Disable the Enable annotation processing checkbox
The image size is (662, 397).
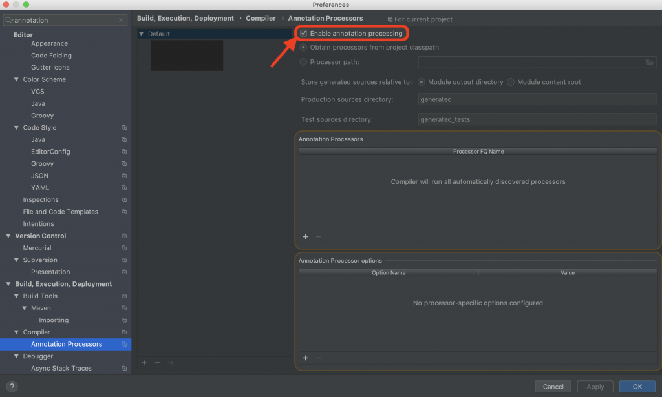(304, 33)
